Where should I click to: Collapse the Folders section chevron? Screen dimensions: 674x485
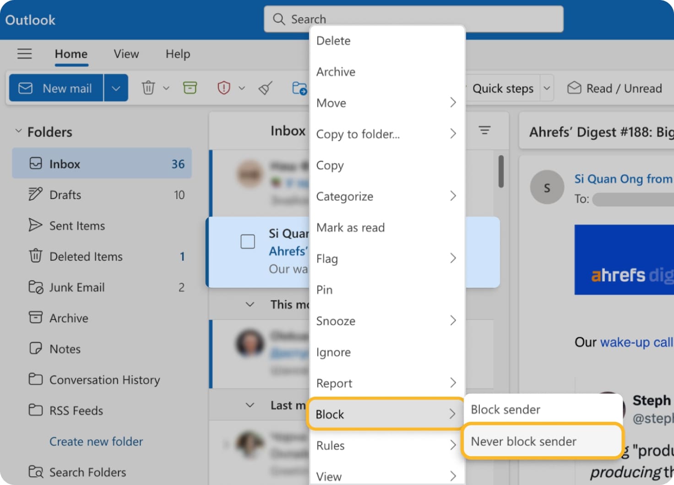(x=18, y=131)
